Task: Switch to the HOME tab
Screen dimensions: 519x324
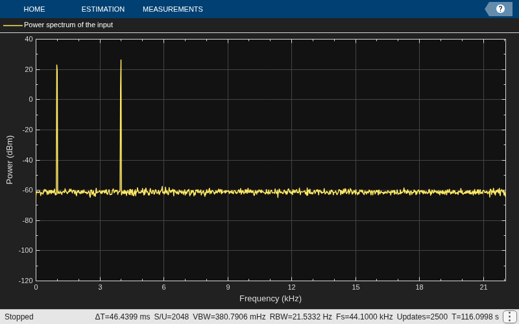Action: 34,9
